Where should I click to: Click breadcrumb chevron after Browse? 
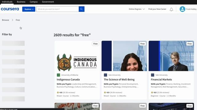[12, 20]
